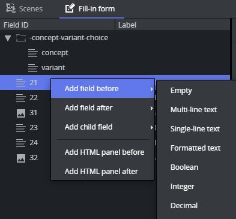Image resolution: width=236 pixels, height=219 pixels.
Task: Click the text-lines icon beside variant
Action: tap(33, 68)
